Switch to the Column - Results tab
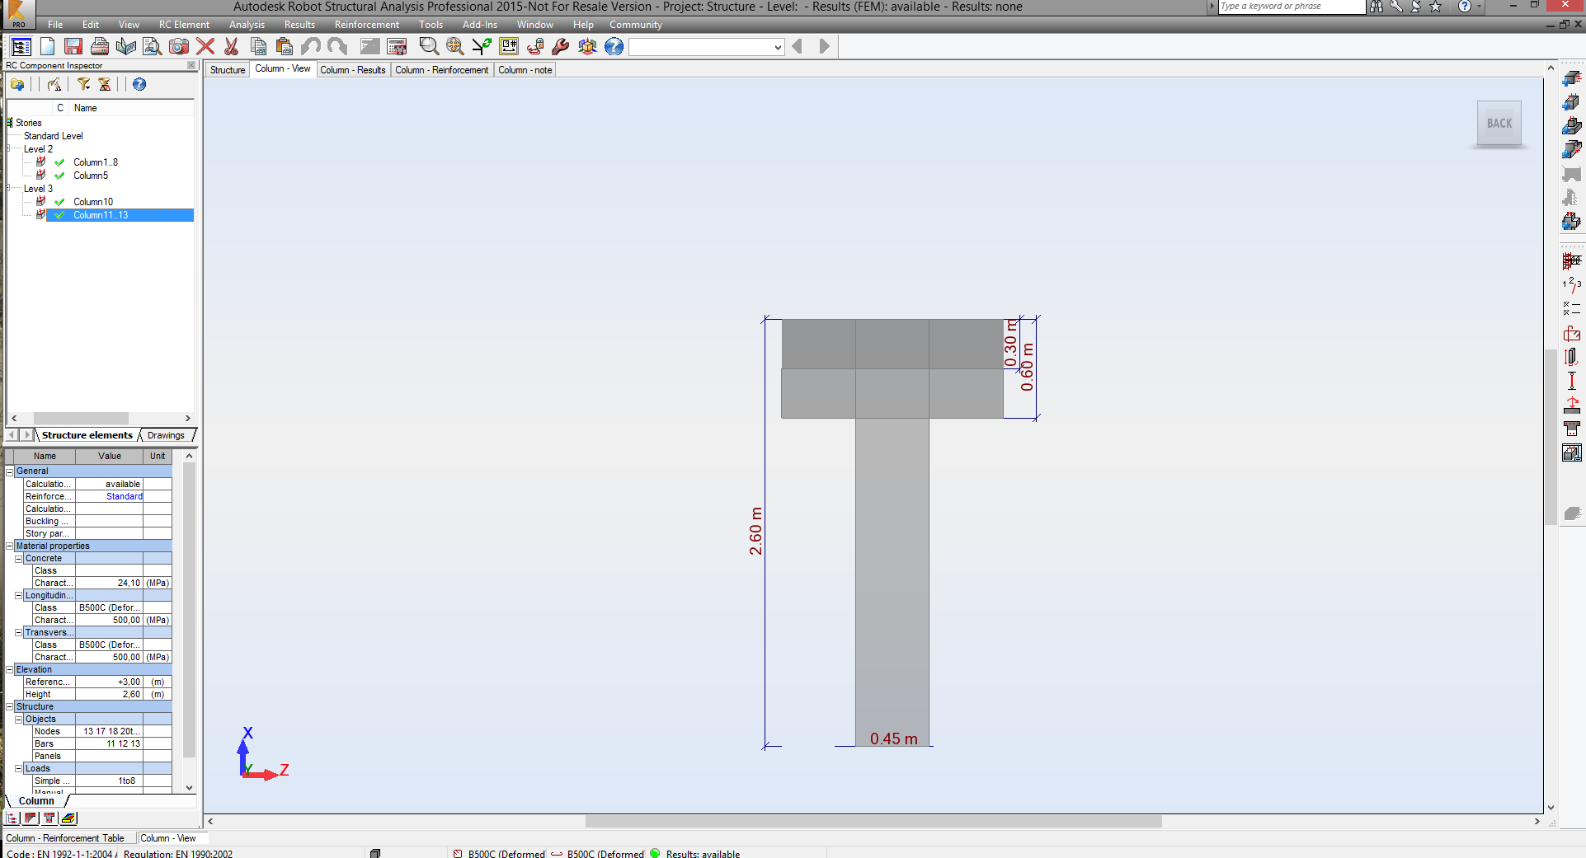The image size is (1586, 858). [353, 70]
